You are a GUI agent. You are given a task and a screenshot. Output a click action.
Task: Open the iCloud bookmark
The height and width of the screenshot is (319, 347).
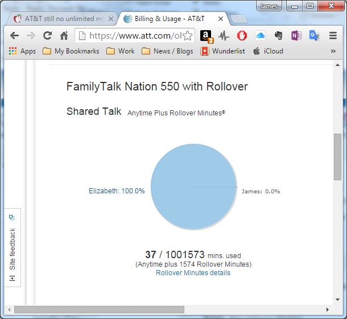coord(268,51)
